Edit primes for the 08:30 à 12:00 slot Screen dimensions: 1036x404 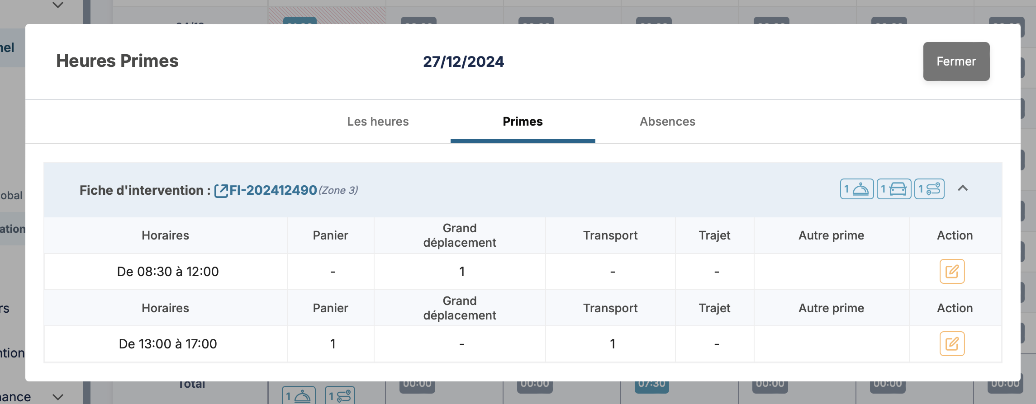tap(952, 271)
